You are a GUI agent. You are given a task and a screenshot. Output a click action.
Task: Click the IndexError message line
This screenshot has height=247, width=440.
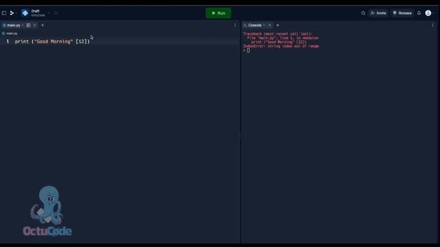pos(281,46)
